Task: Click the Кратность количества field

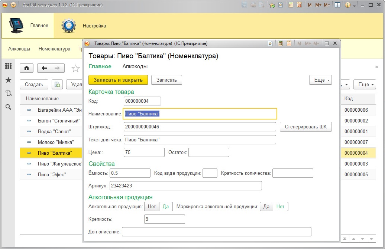Action: (293, 173)
